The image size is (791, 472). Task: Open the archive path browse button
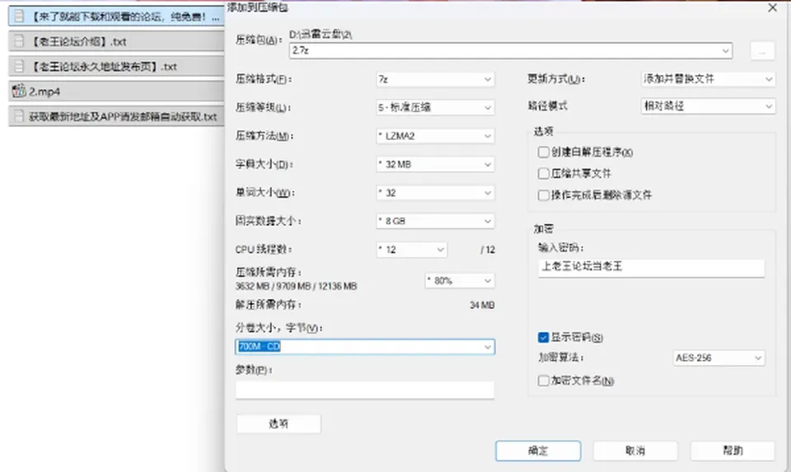762,51
